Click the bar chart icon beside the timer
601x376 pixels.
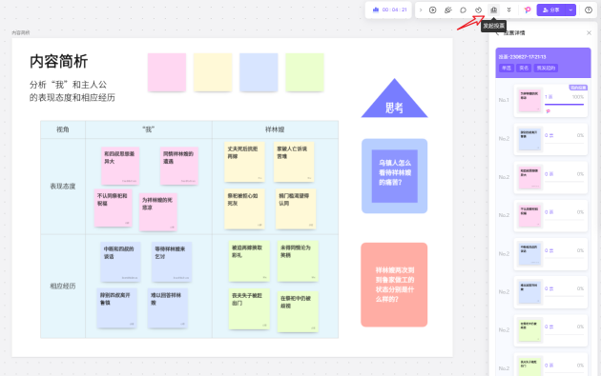click(376, 10)
